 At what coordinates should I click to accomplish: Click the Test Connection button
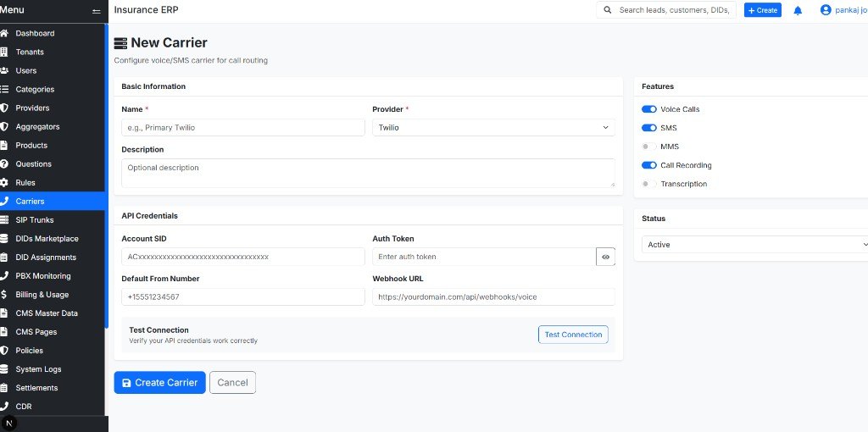click(x=573, y=334)
